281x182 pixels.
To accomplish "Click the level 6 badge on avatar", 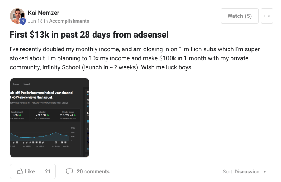I will 23,21.
